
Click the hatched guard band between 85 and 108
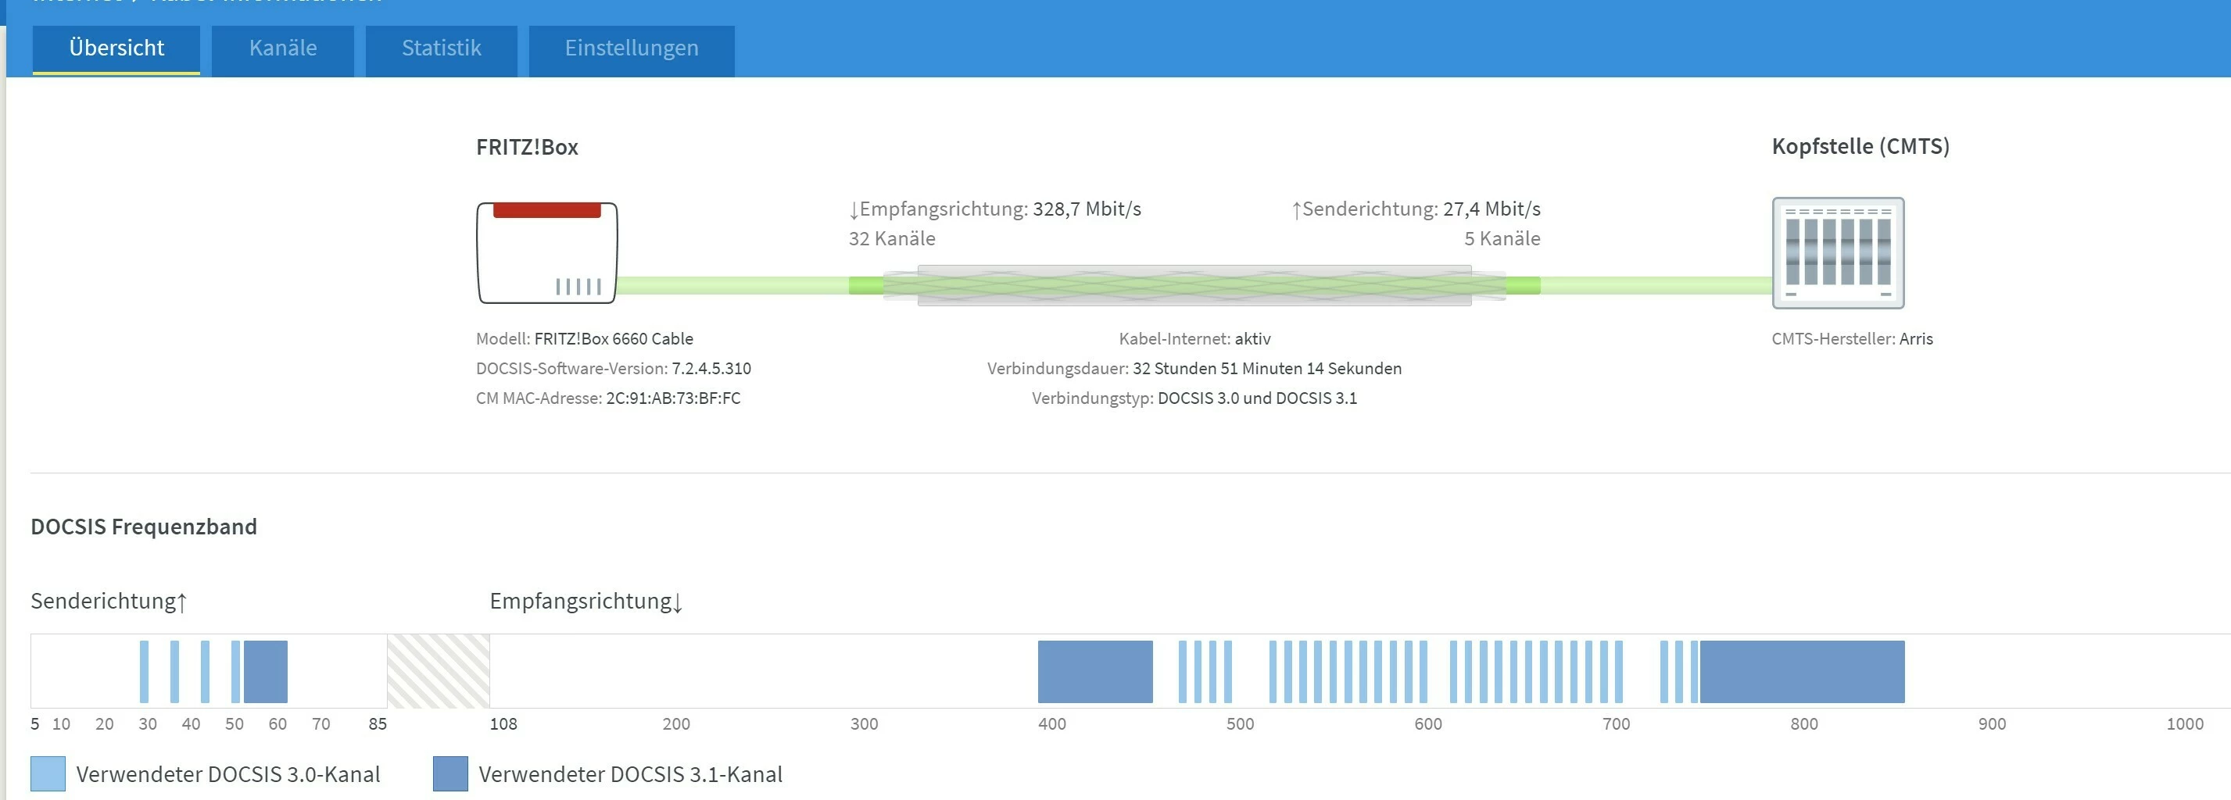click(439, 671)
